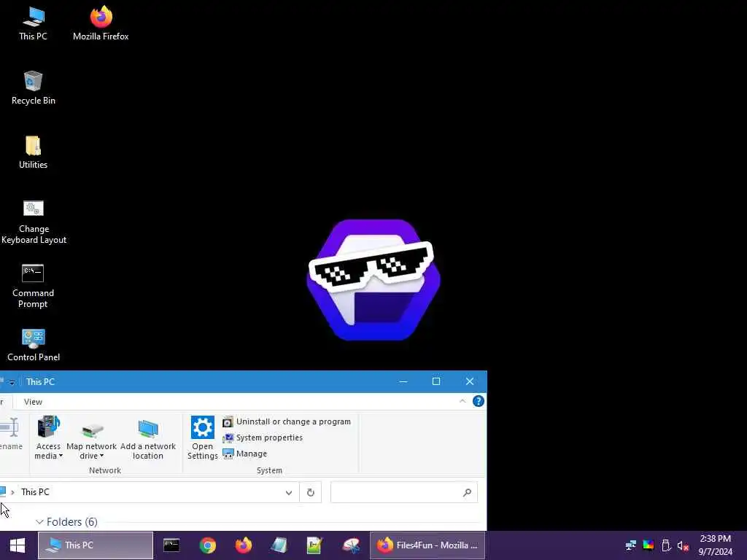The width and height of the screenshot is (747, 560).
Task: Launch Mozilla Firefox from the desktop
Action: point(101,24)
